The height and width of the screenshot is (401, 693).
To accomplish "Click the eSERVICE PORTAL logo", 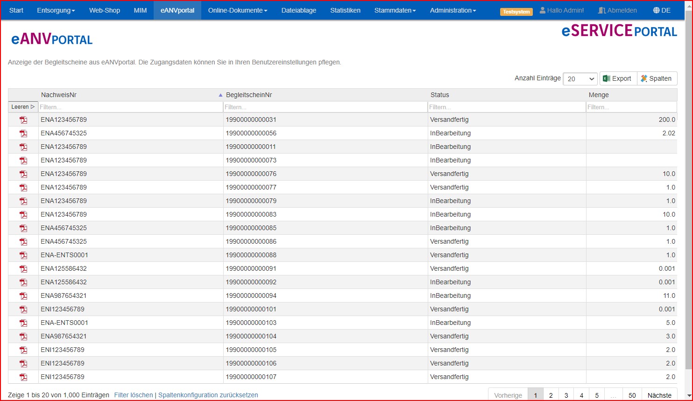I will [x=619, y=31].
